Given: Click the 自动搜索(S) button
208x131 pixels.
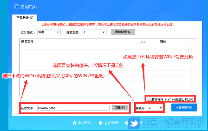Looking at the screenshot, I should coord(123,32).
